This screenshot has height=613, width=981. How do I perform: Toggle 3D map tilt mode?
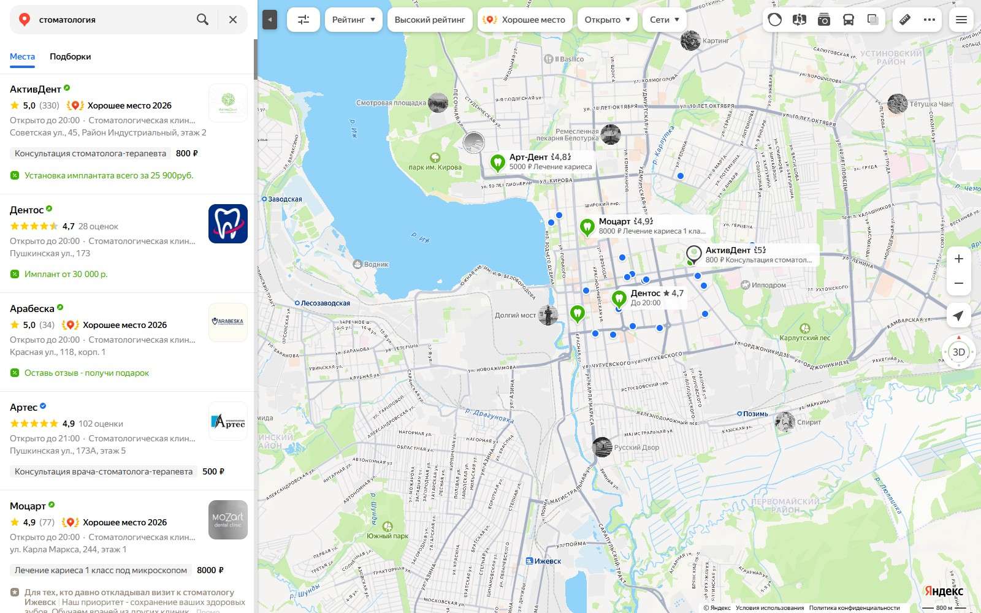(959, 352)
